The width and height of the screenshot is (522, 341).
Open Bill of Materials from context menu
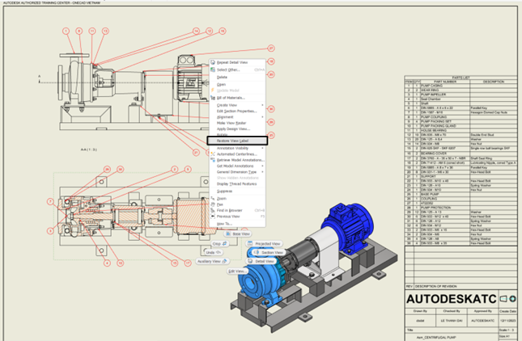231,98
